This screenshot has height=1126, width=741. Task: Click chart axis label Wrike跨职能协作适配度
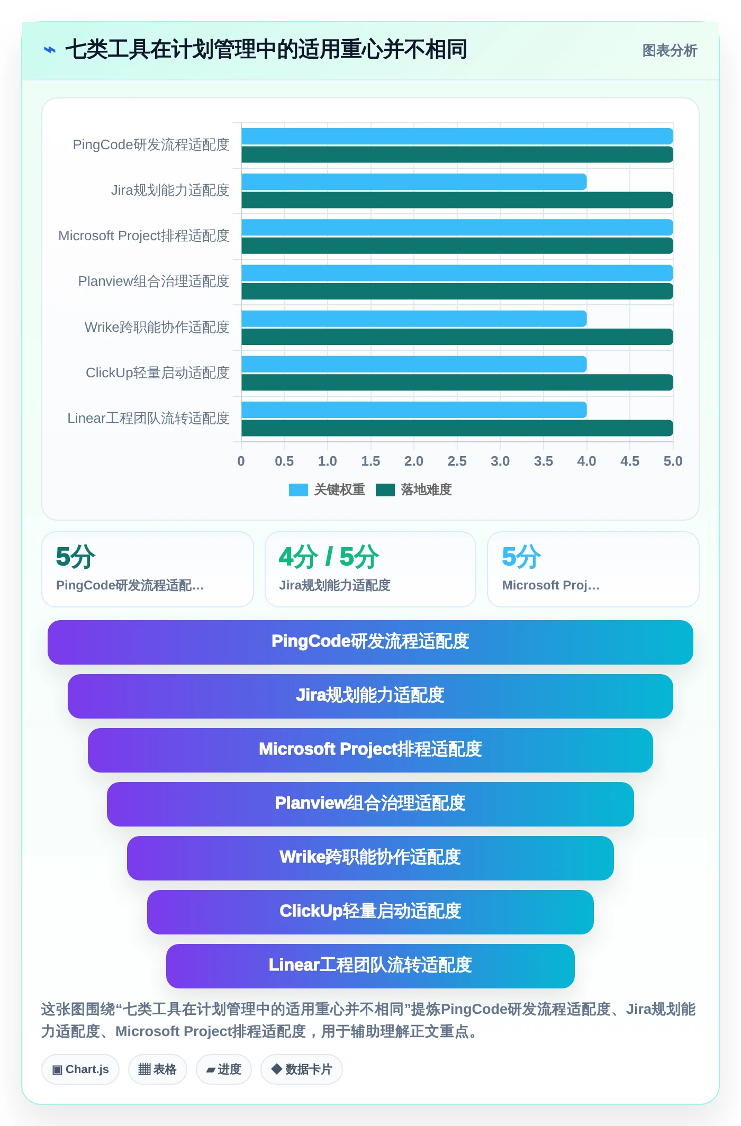coord(157,328)
